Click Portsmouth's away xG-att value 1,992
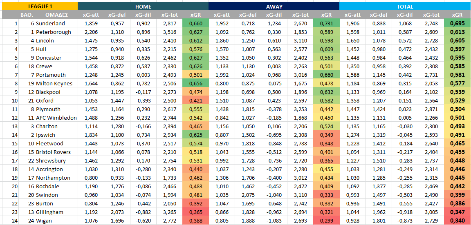The height and width of the screenshot is (225, 471). (222, 75)
